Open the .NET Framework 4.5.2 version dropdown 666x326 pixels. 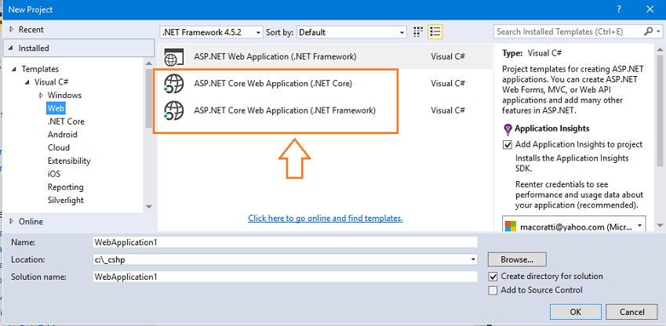point(211,32)
